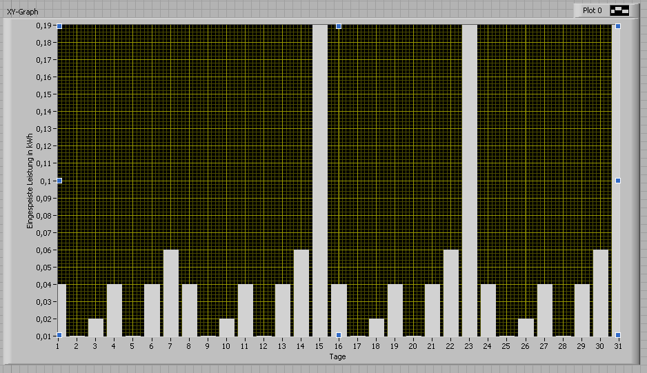Click the X-axis value 1
This screenshot has width=647, height=373.
[57, 346]
